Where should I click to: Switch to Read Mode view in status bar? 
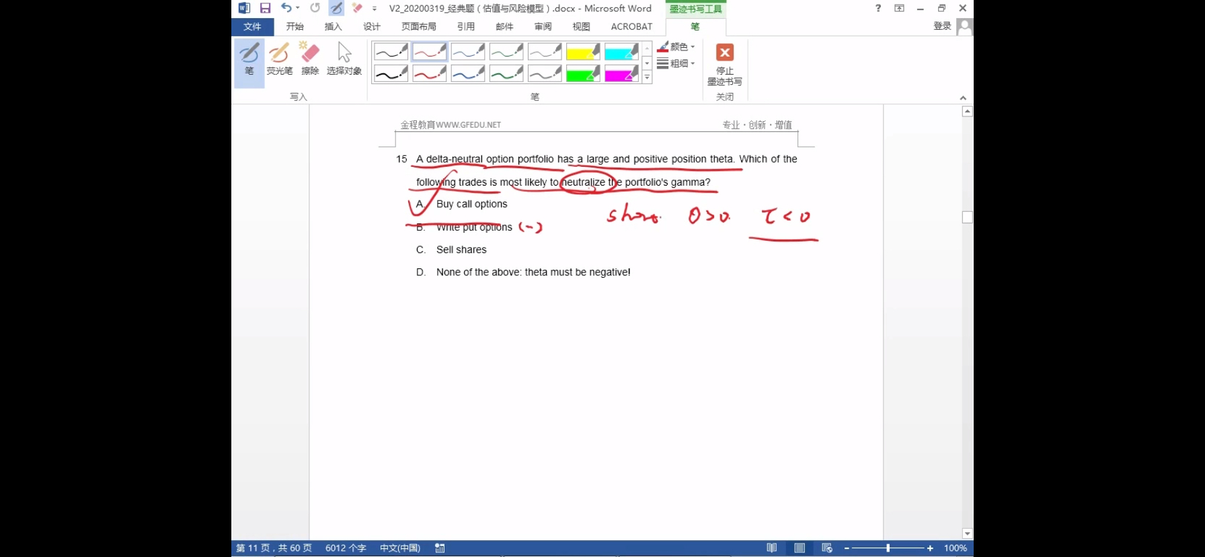[772, 548]
